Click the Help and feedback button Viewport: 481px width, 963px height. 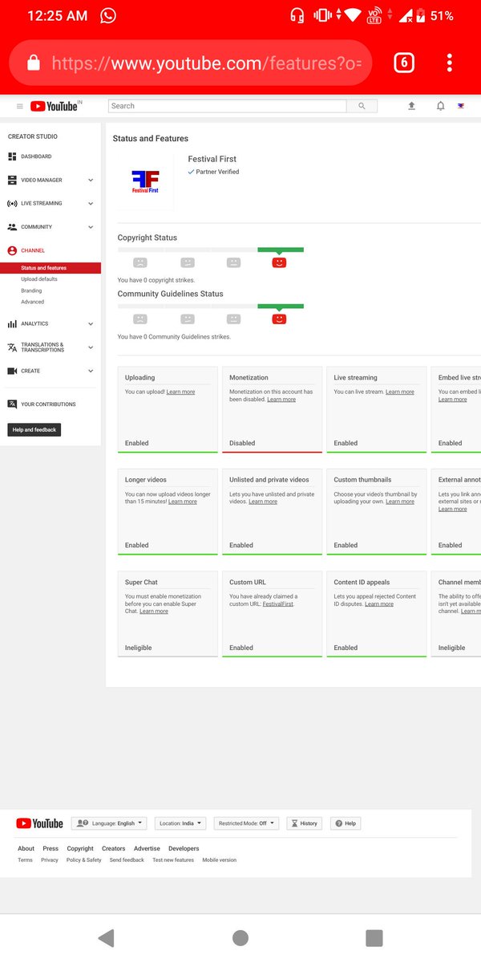pyautogui.click(x=34, y=429)
